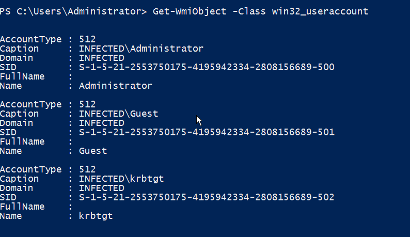This screenshot has width=410, height=237.
Task: Click the Domain value of the Guest account
Action: pyautogui.click(x=101, y=123)
